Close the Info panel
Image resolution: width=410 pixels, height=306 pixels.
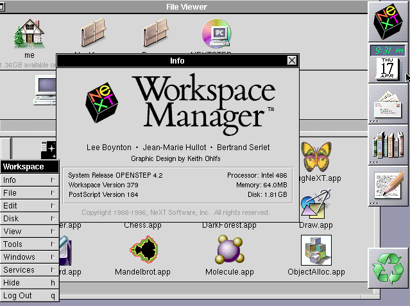tap(292, 60)
